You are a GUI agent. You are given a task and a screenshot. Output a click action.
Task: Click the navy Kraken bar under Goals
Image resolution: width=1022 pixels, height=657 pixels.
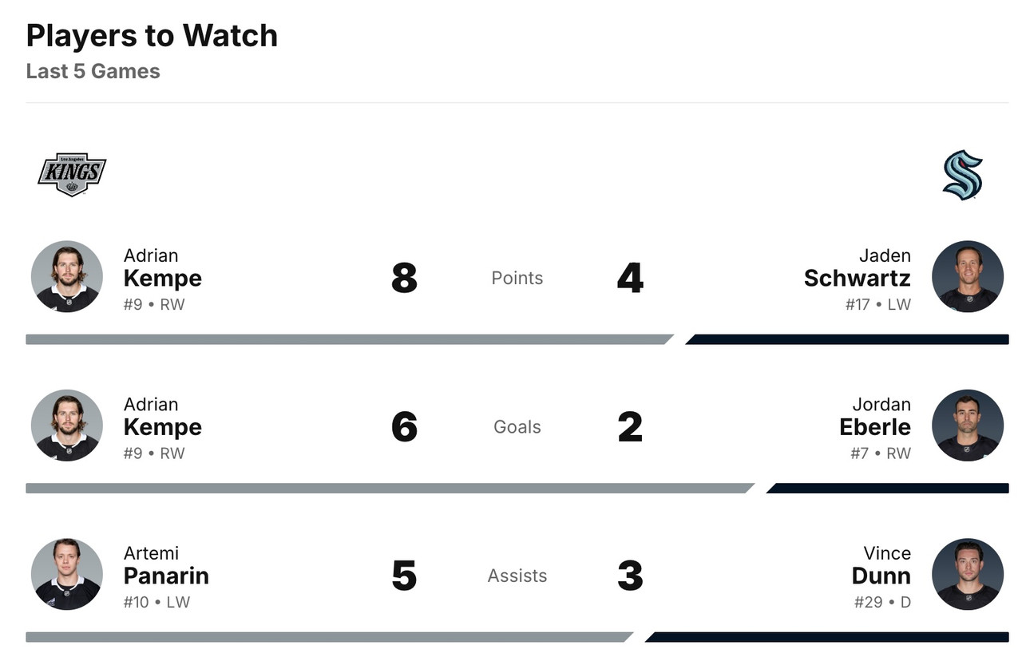pos(888,488)
